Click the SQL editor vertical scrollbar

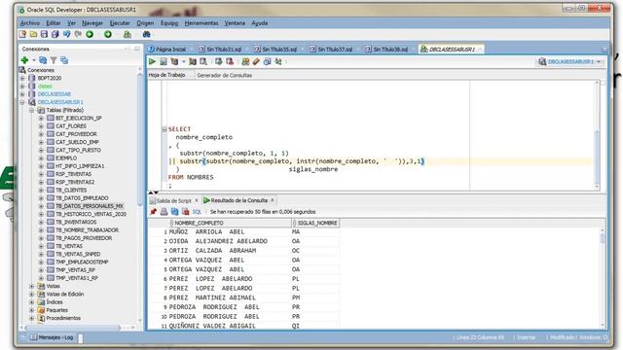click(597, 135)
